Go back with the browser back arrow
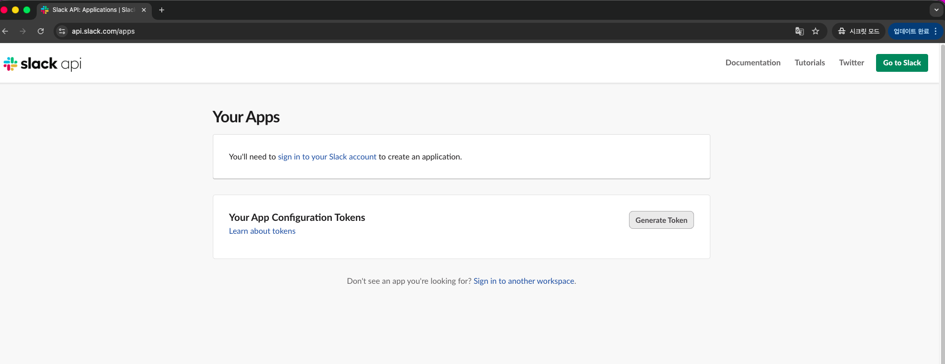 coord(5,31)
